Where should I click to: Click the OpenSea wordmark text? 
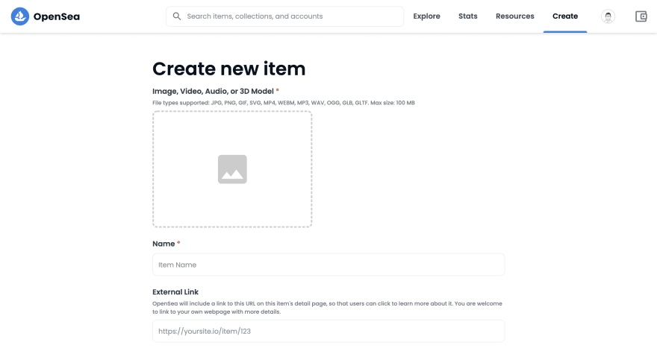tap(57, 16)
